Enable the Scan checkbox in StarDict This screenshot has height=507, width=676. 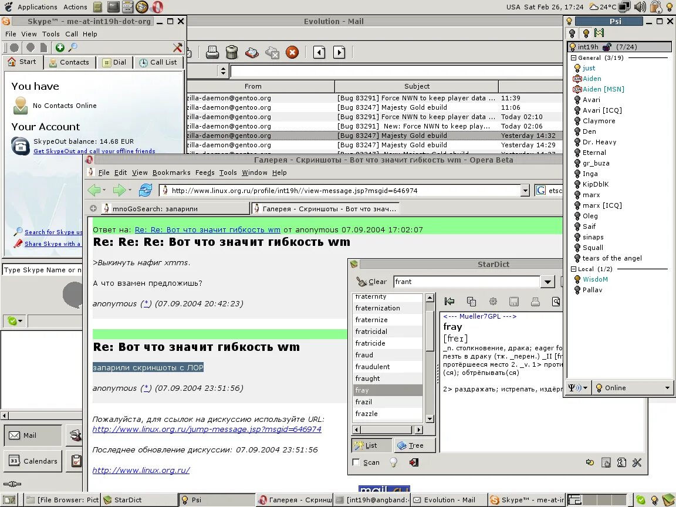point(356,462)
